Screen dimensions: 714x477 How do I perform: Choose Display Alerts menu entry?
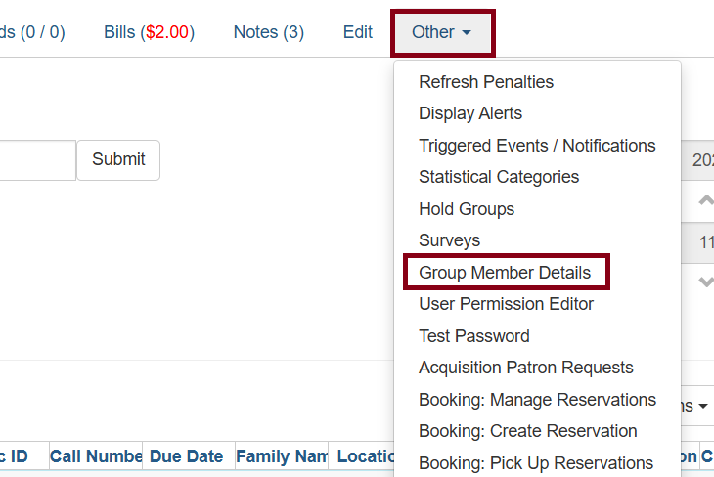pyautogui.click(x=470, y=113)
